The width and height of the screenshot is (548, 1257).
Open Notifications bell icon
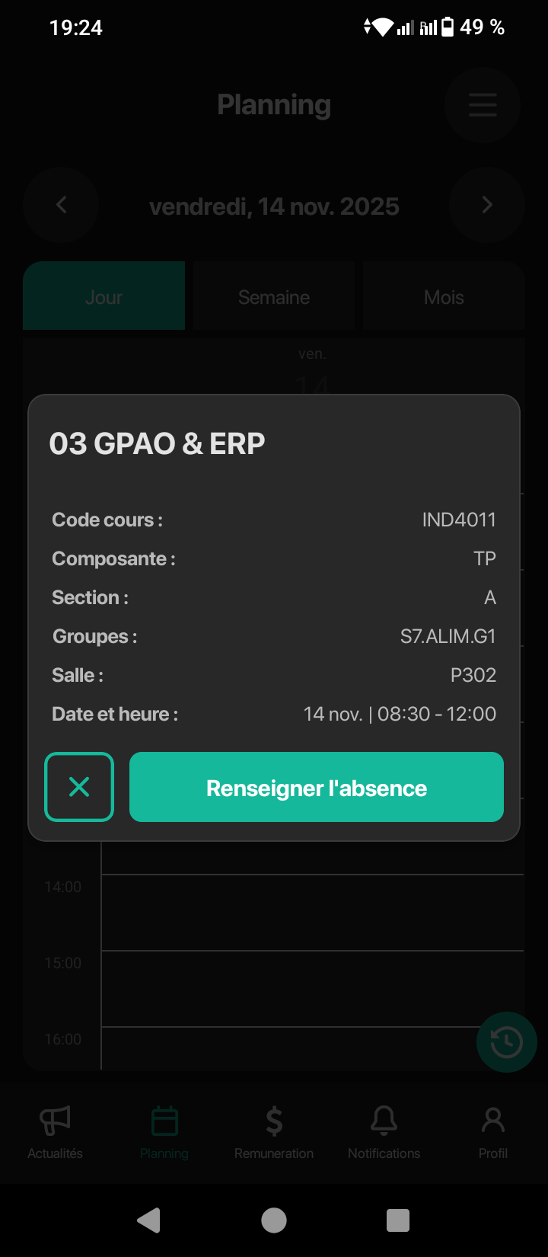[384, 1121]
